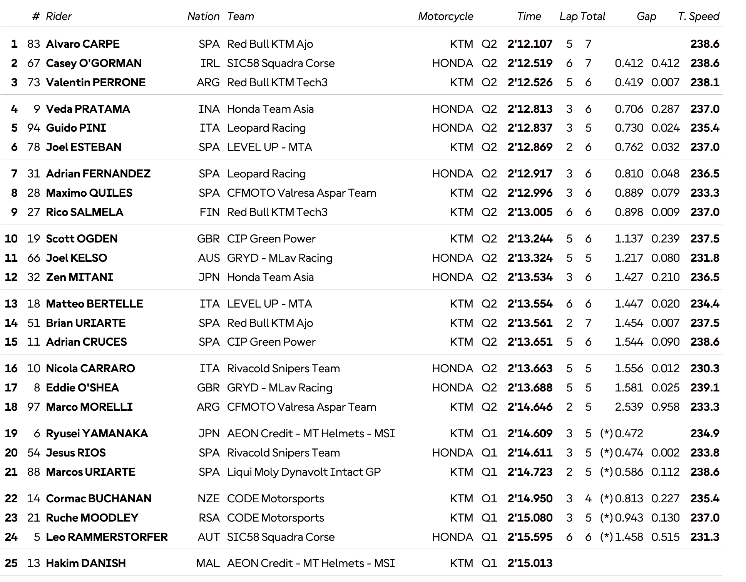The width and height of the screenshot is (746, 582).
Task: Click Eddie O'SHEA's rider name
Action: (82, 388)
